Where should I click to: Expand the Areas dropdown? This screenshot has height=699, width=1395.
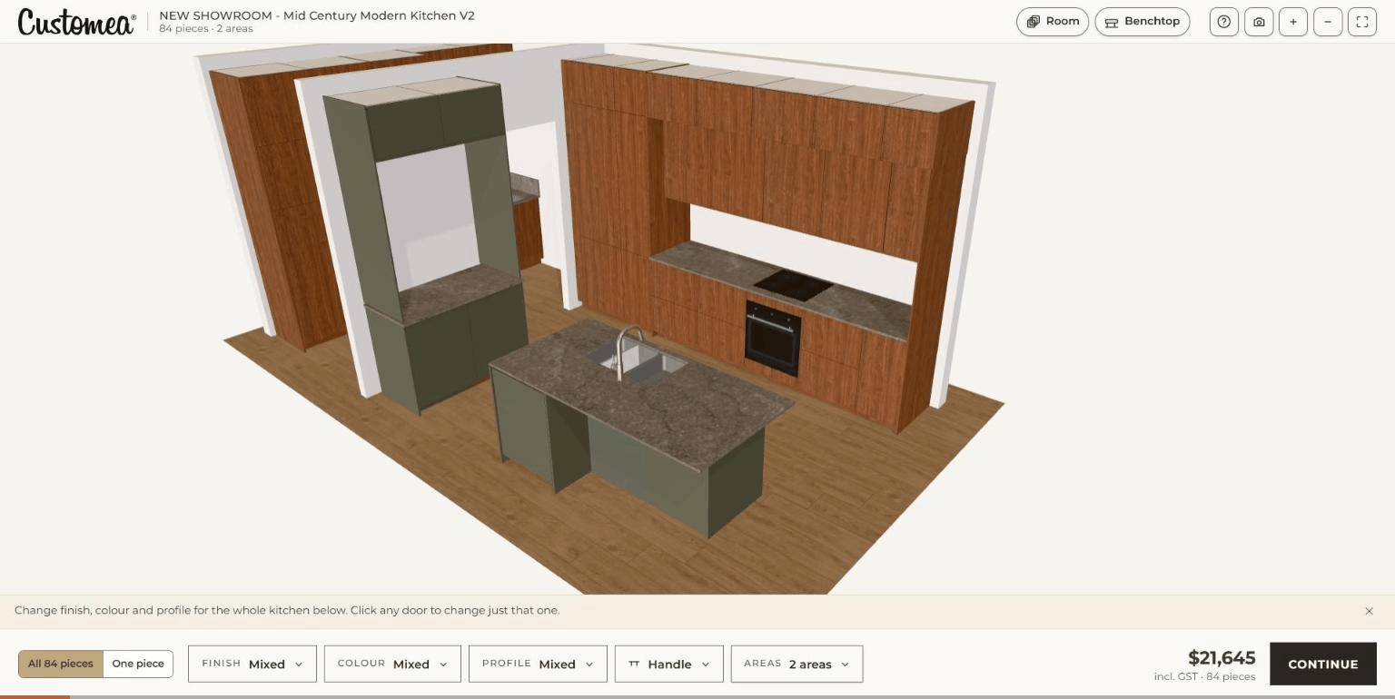coord(796,664)
